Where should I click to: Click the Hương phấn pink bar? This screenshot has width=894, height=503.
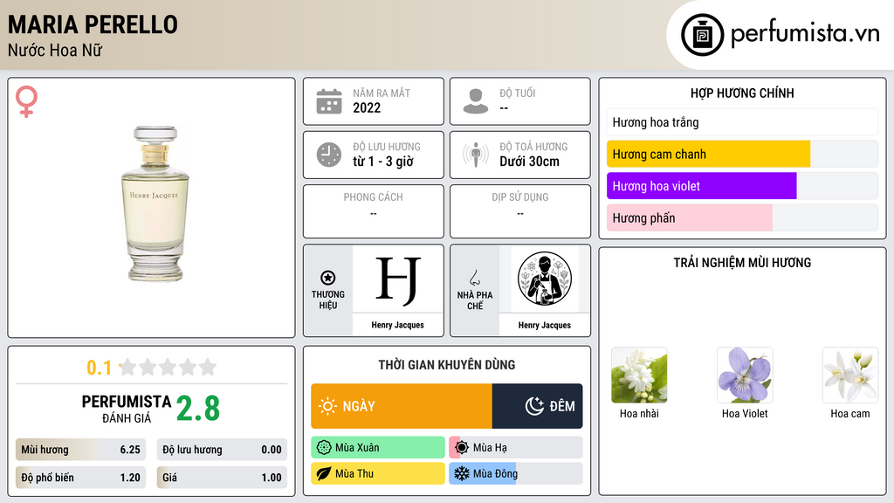pyautogui.click(x=690, y=217)
